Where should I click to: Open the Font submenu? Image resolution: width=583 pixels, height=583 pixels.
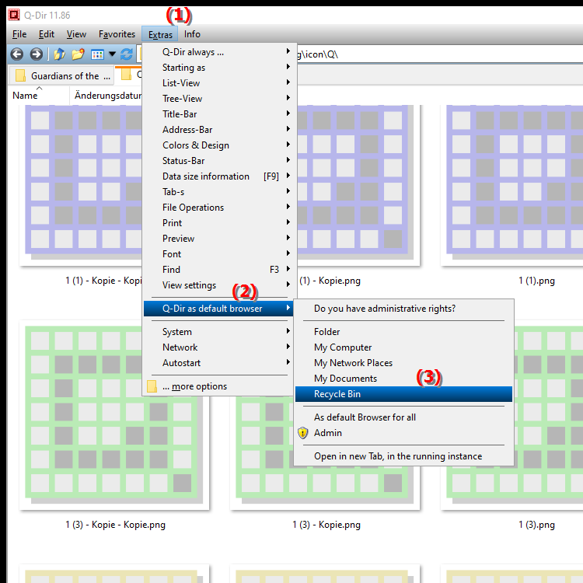(218, 254)
